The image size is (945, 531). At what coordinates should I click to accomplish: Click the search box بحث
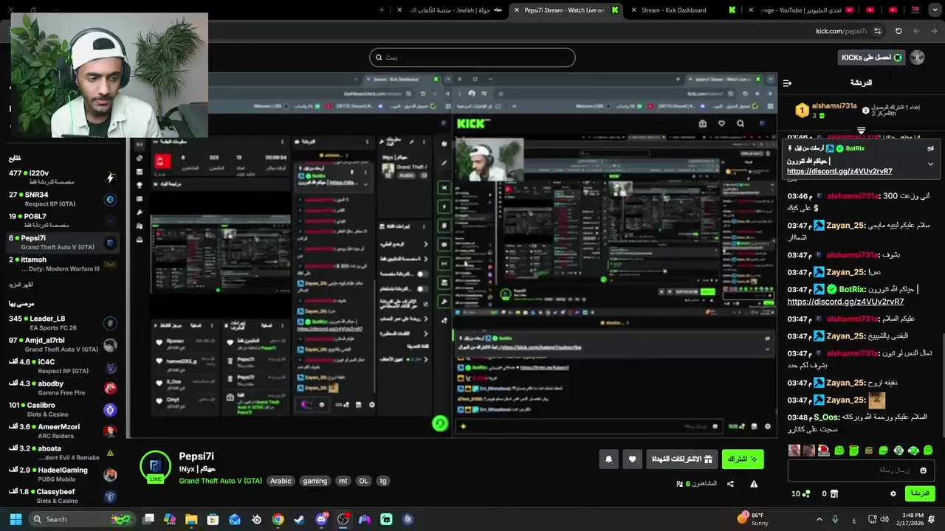pos(472,58)
